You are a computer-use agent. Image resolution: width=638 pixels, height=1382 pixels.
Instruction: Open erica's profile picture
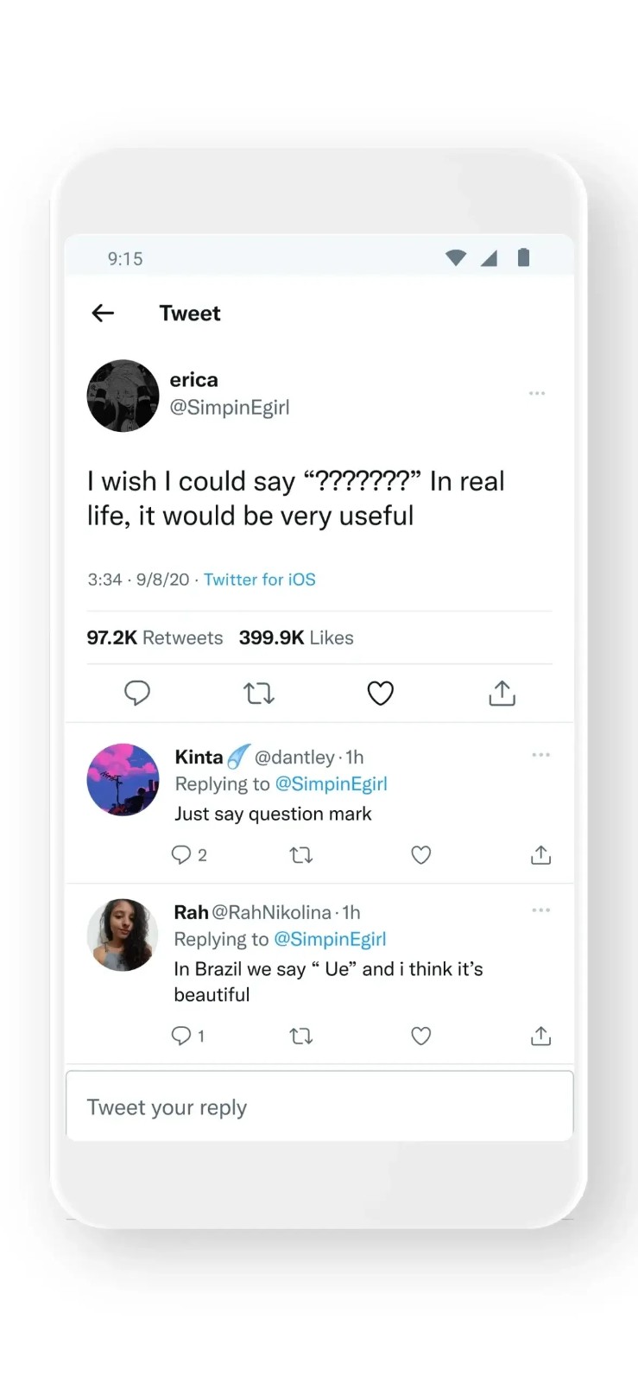click(x=123, y=396)
